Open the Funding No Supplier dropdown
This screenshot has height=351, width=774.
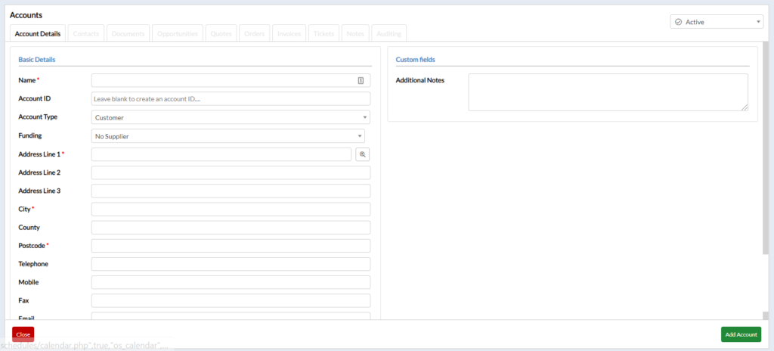click(228, 136)
